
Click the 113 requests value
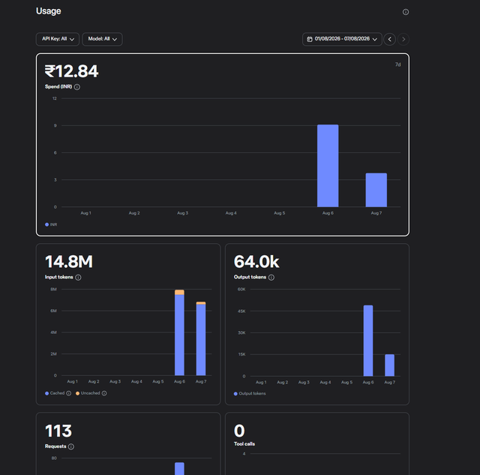click(58, 431)
